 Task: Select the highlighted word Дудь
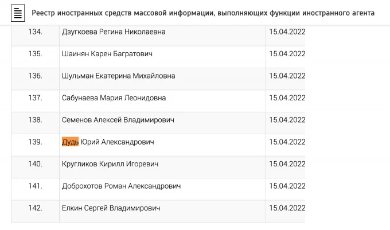70,142
